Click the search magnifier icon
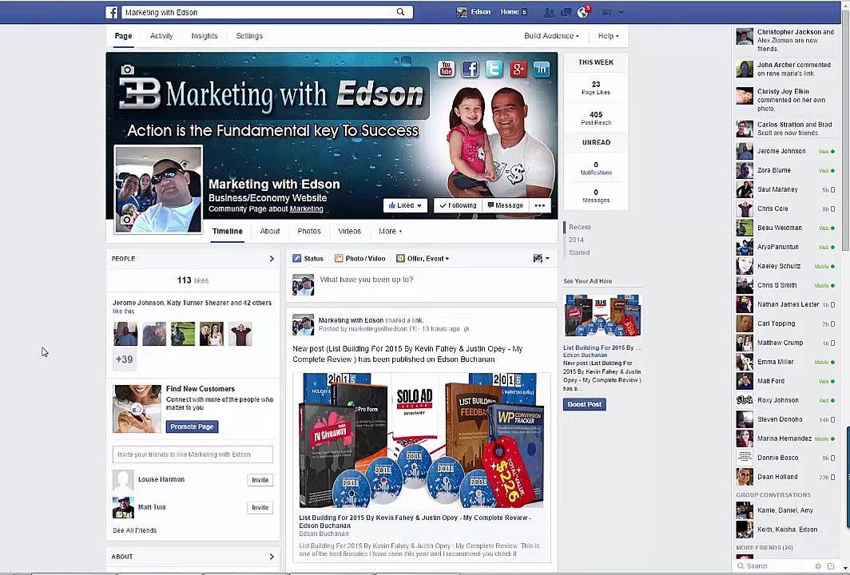The width and height of the screenshot is (850, 575). (400, 12)
